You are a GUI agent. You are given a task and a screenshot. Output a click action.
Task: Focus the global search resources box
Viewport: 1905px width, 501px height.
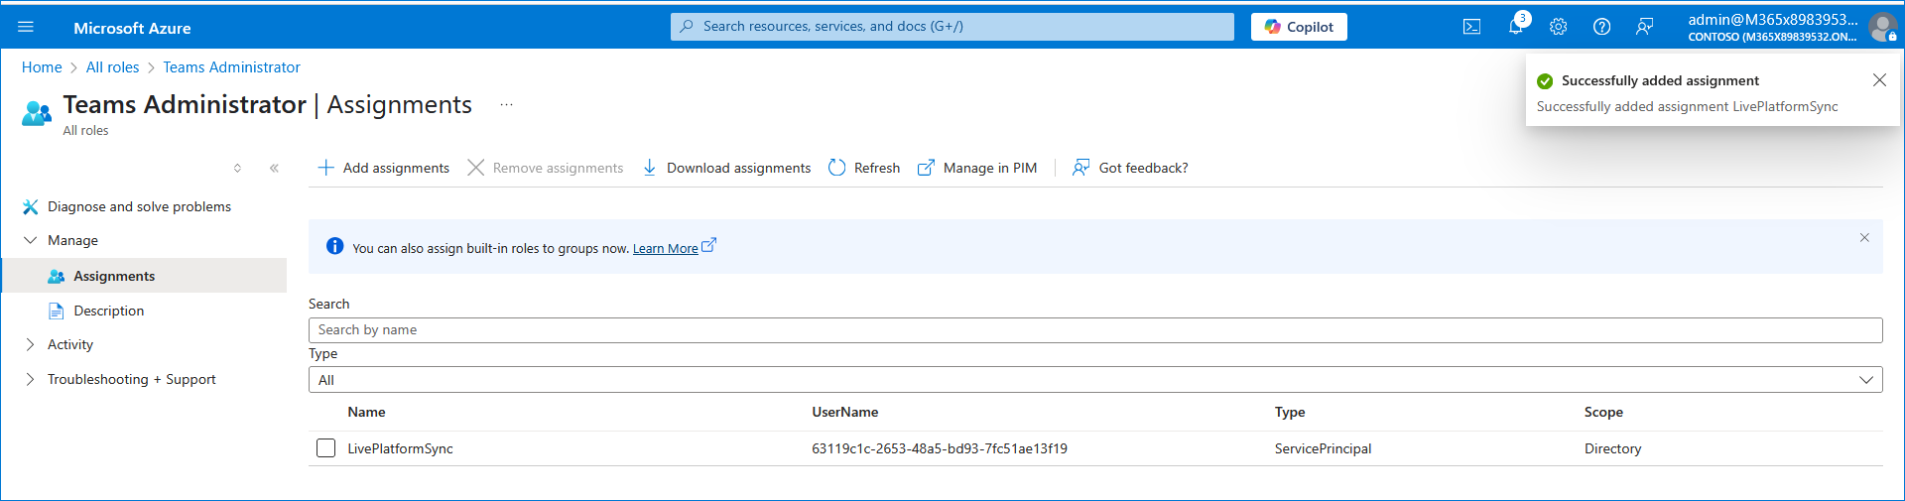[952, 27]
